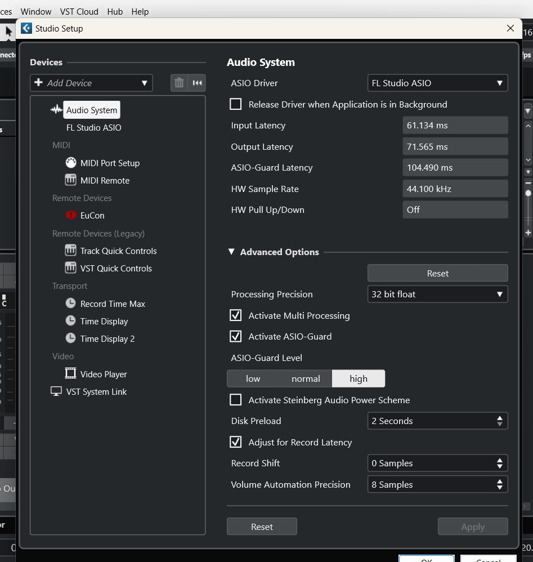The image size is (533, 562).
Task: Collapse the Advanced Options section
Action: tap(232, 252)
